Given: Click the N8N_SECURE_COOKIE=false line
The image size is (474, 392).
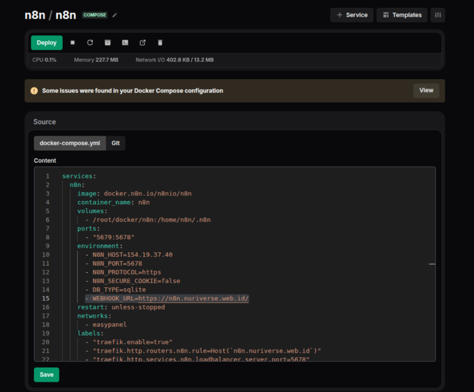Looking at the screenshot, I should (x=136, y=281).
